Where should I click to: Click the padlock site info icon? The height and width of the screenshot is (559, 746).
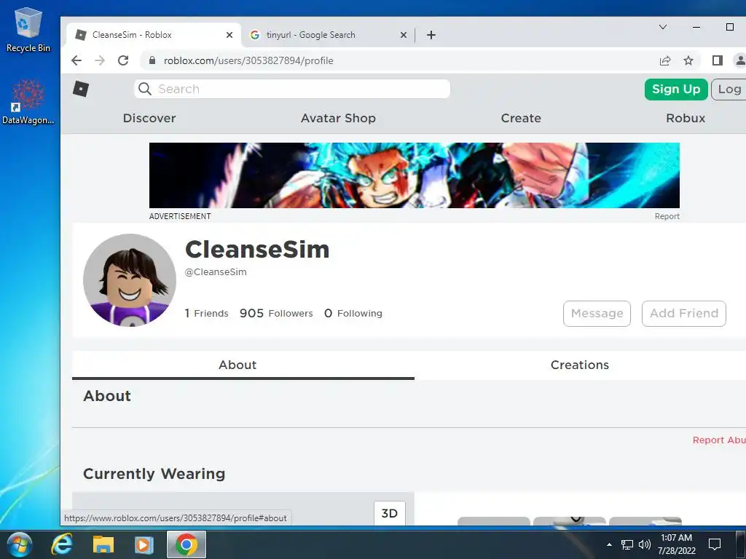click(152, 60)
